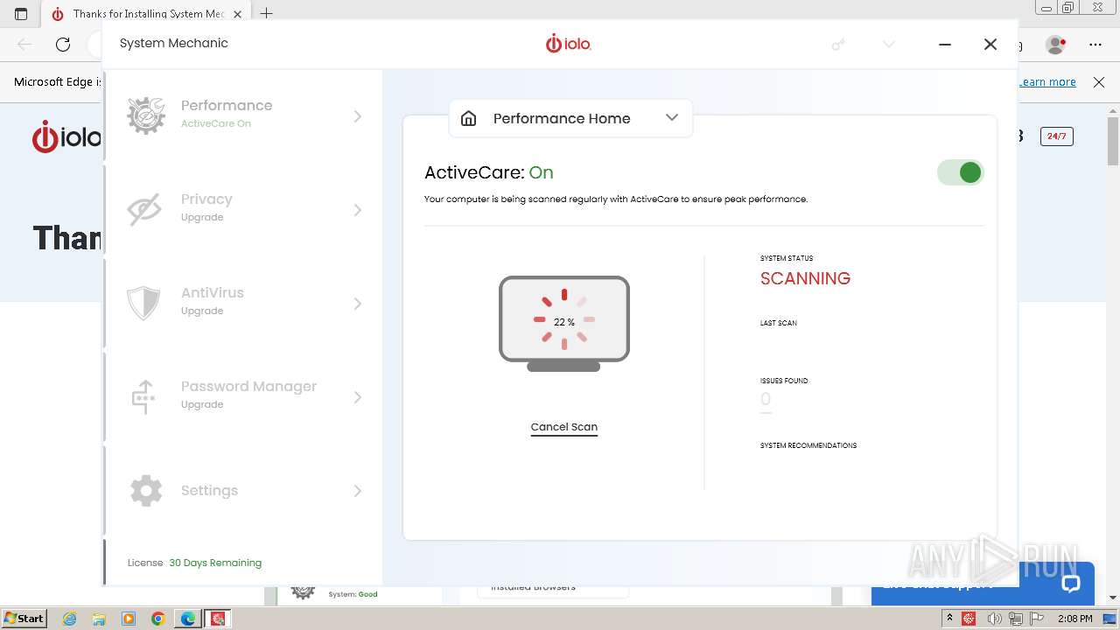Image resolution: width=1120 pixels, height=630 pixels.
Task: Click the 24/7 support badge on webpage
Action: pyautogui.click(x=1056, y=136)
